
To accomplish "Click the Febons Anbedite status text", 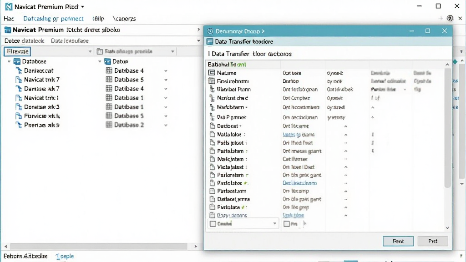I will coord(25,256).
